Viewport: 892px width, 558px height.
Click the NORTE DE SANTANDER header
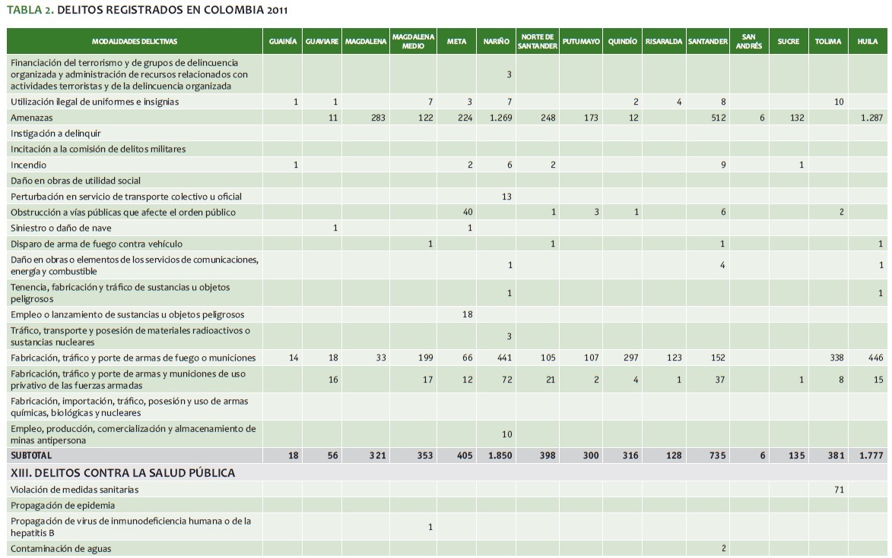[x=538, y=41]
